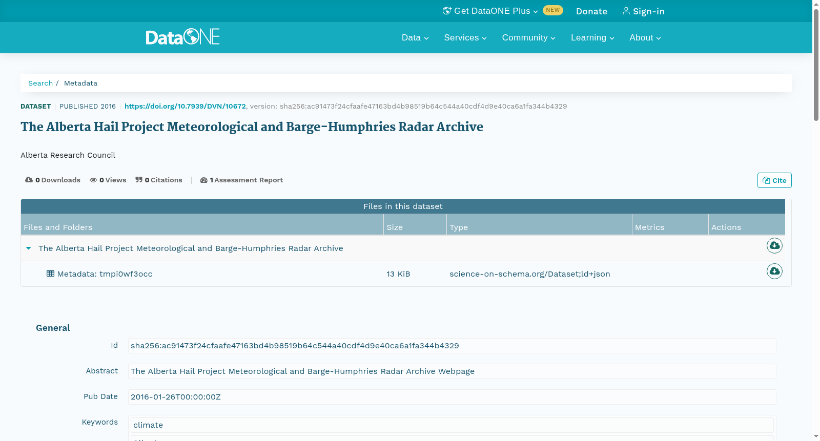Download the Metadata tmpi0wf3occ file
The width and height of the screenshot is (820, 441).
pos(774,271)
